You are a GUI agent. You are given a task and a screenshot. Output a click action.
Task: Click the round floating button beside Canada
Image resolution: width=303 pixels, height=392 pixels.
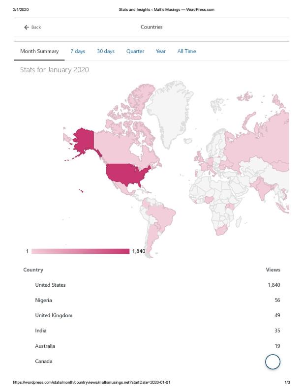click(273, 362)
